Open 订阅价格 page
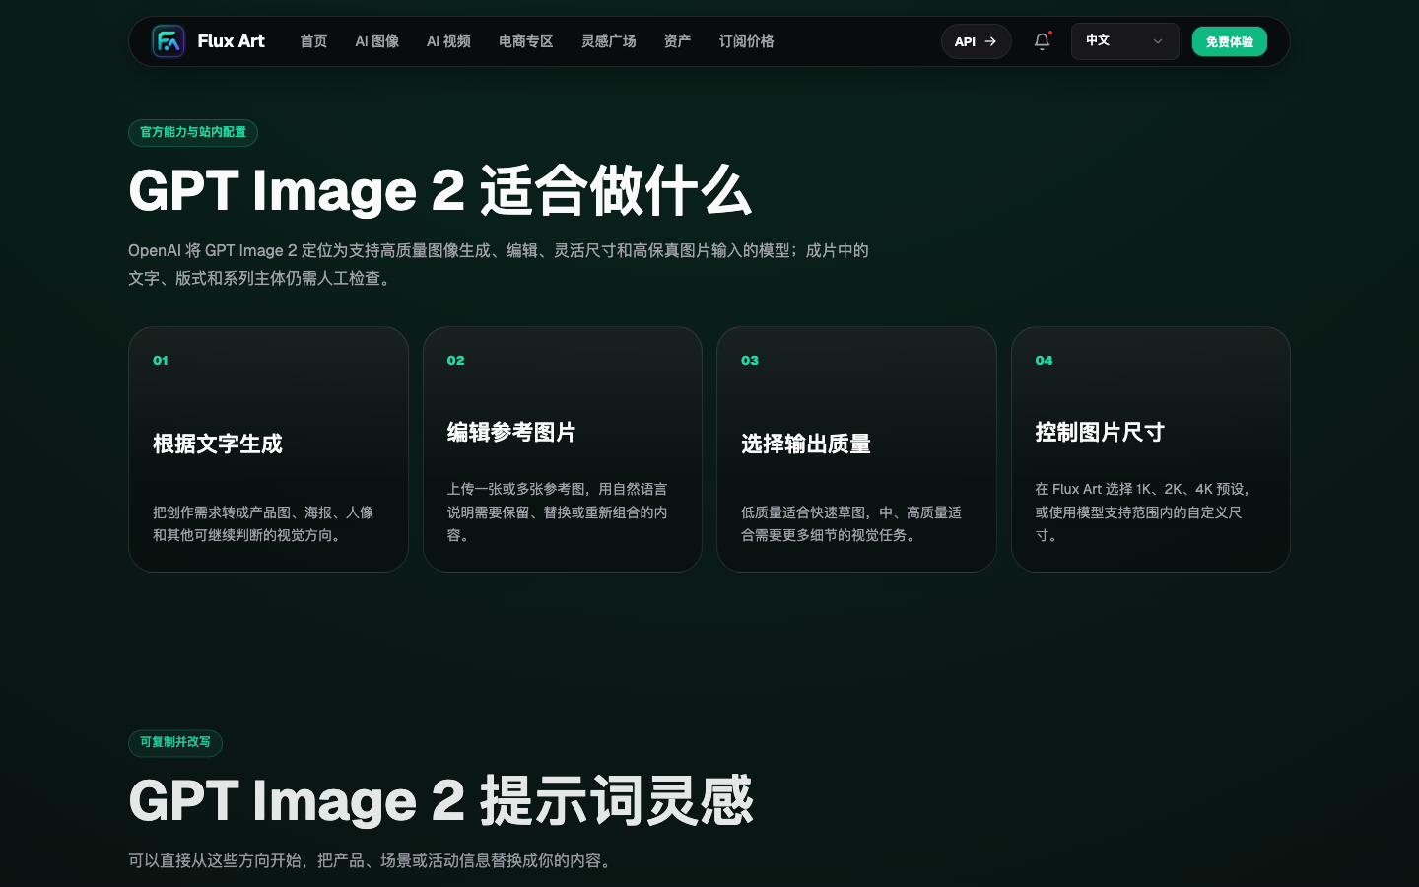Image resolution: width=1419 pixels, height=887 pixels. click(747, 41)
